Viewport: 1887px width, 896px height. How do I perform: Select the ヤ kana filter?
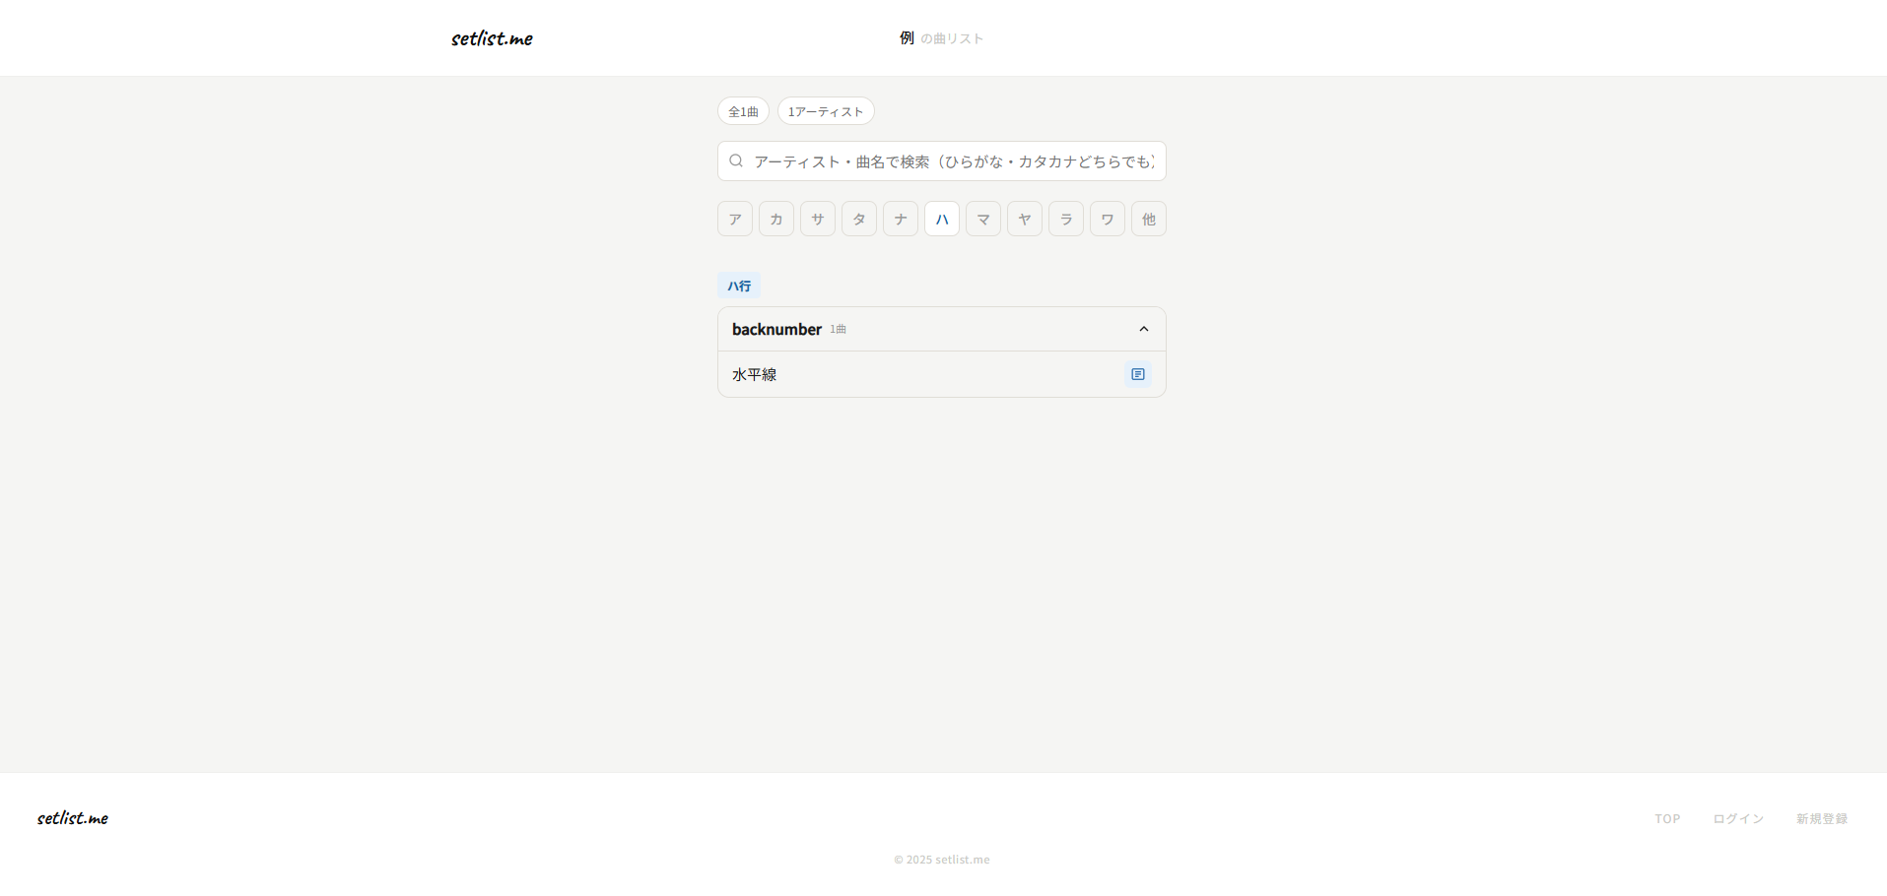pos(1025,219)
